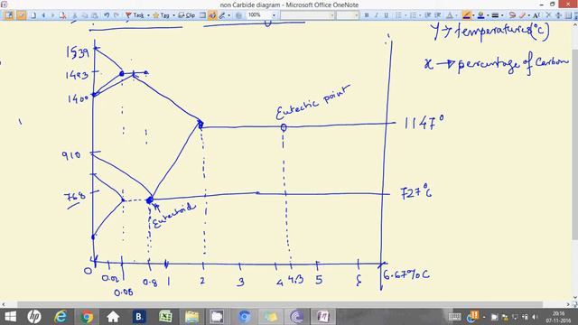Image resolution: width=578 pixels, height=325 pixels.
Task: Click the Delete icon with red X
Action: [x=62, y=15]
